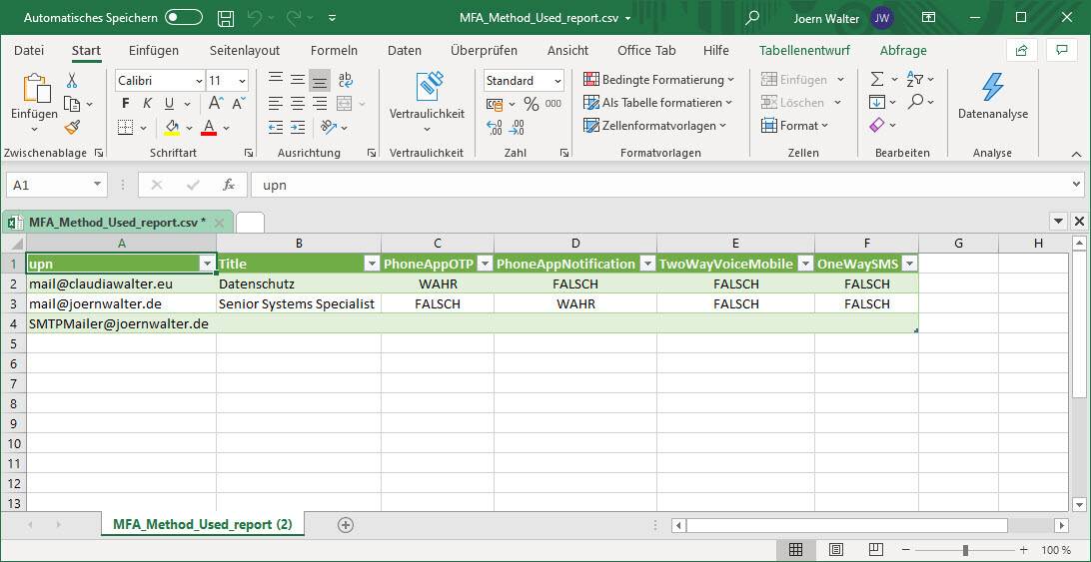Open the Einfügen ribbon tab
The image size is (1091, 562).
[x=154, y=50]
